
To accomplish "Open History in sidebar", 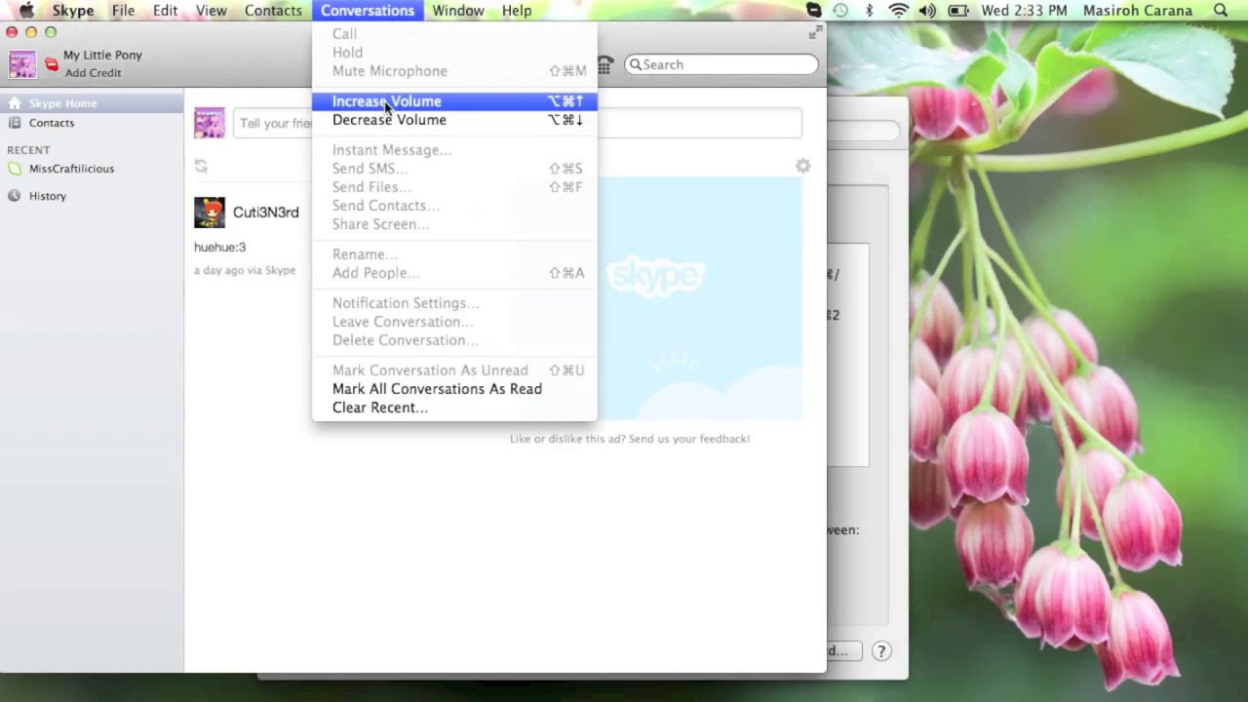I will [92, 196].
